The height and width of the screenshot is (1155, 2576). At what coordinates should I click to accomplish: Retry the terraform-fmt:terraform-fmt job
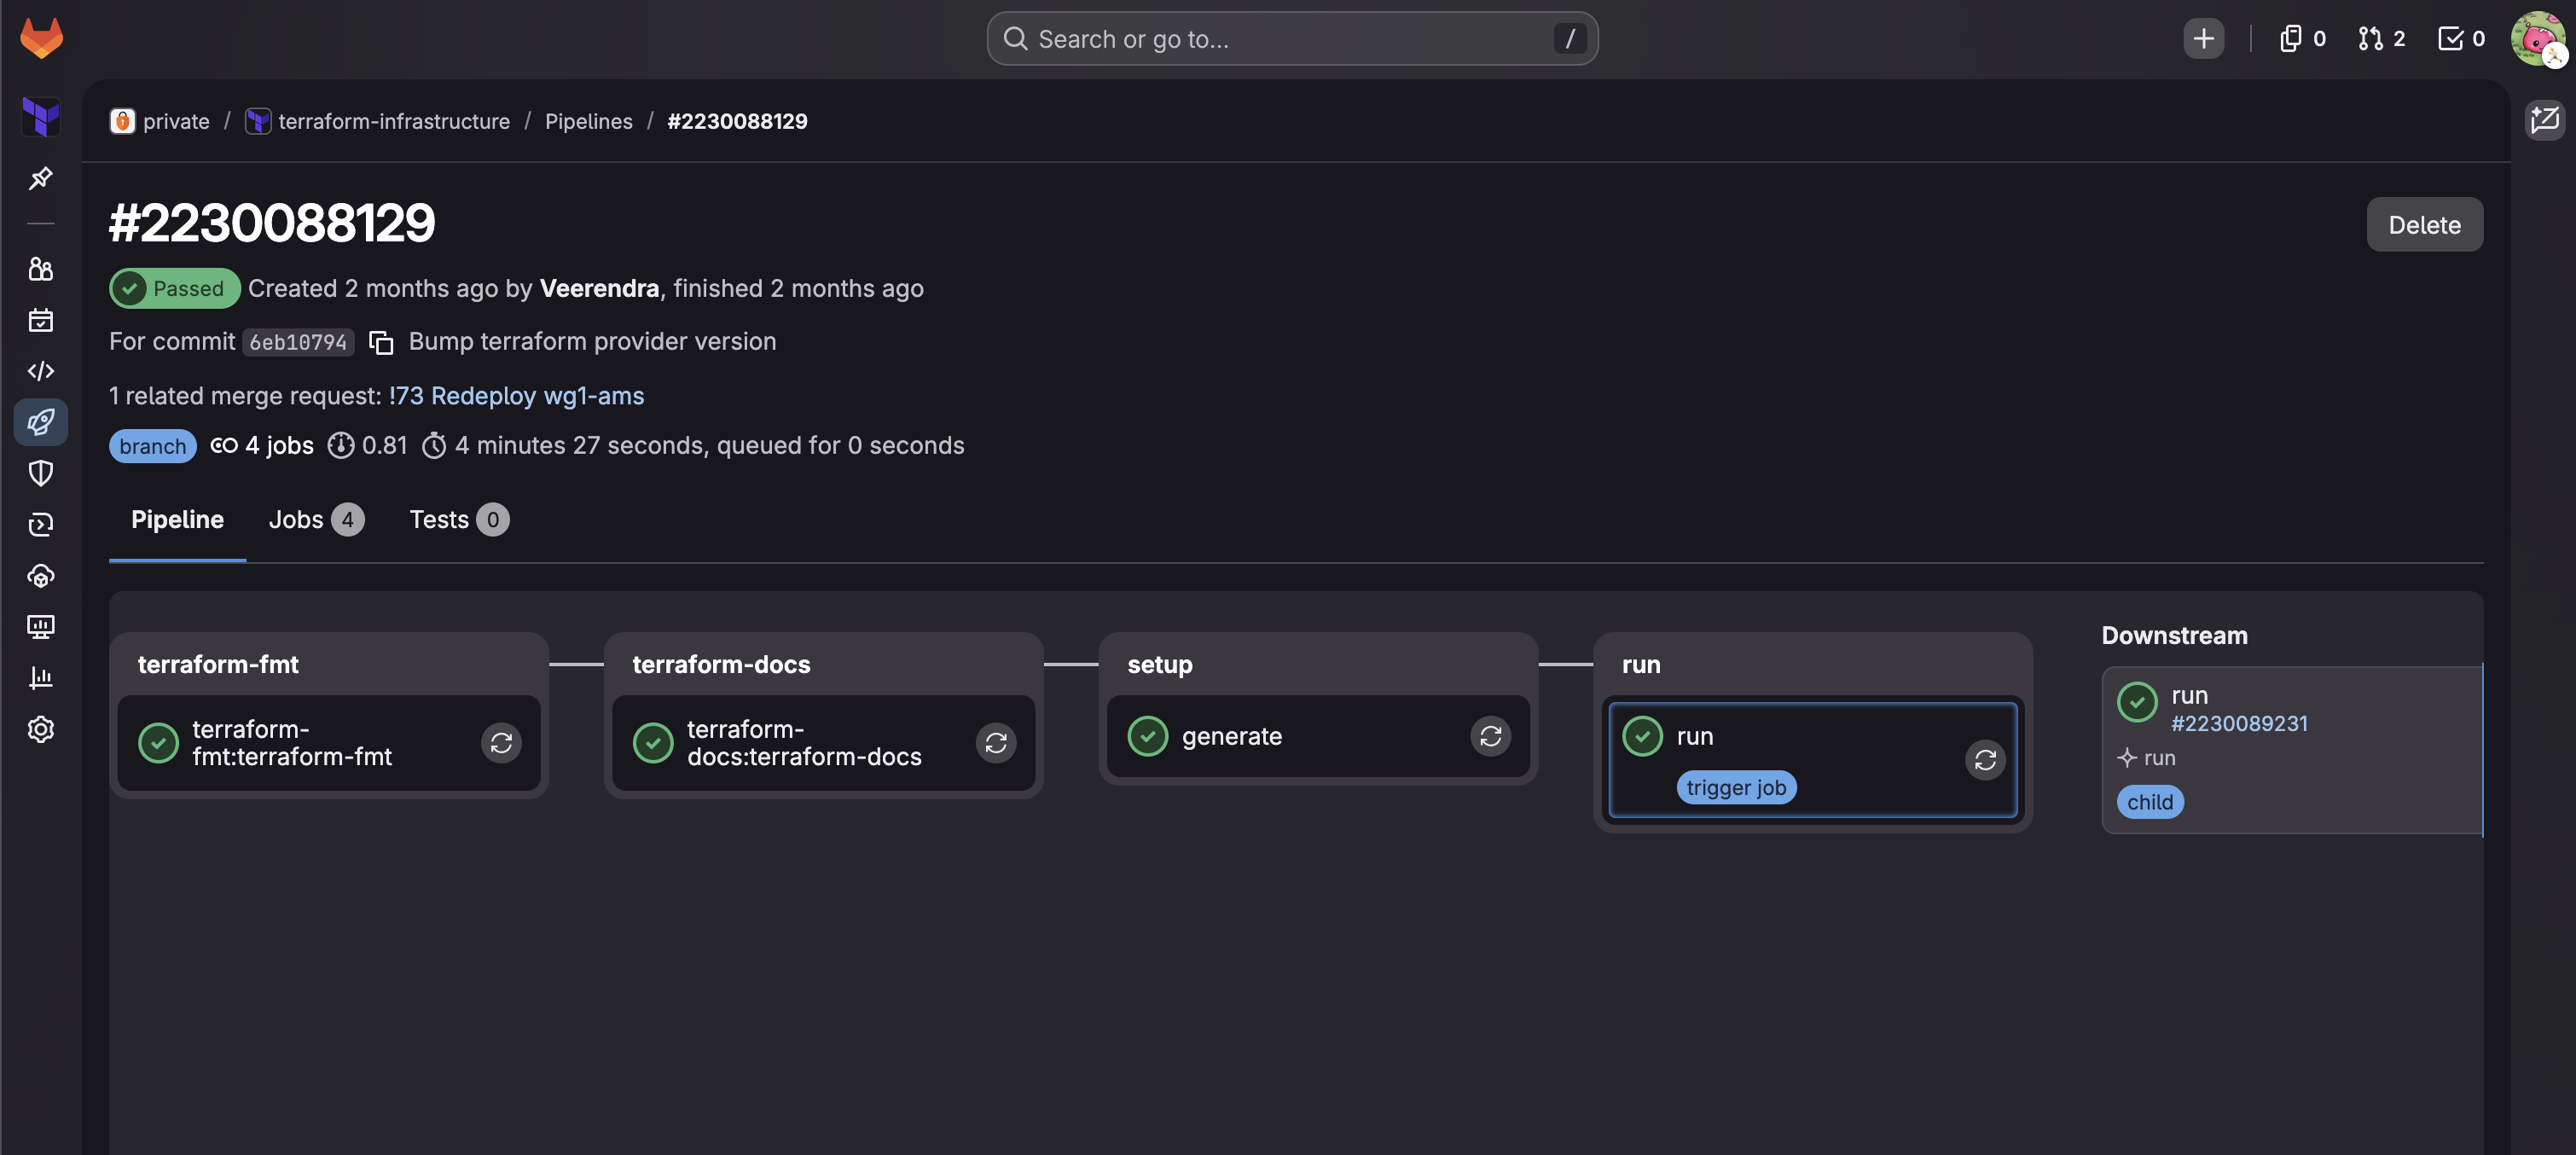coord(501,743)
